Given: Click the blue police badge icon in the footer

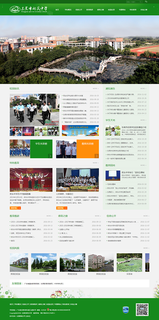Looking at the screenshot, I should tap(126, 309).
